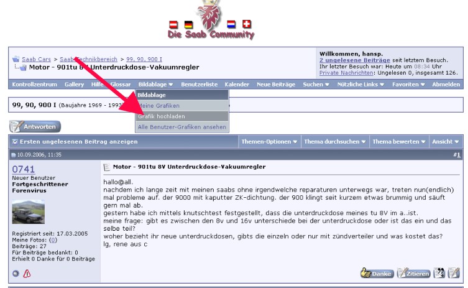Follow the 99, 90, 900 I breadcrumb link
468x288 pixels.
[x=144, y=59]
